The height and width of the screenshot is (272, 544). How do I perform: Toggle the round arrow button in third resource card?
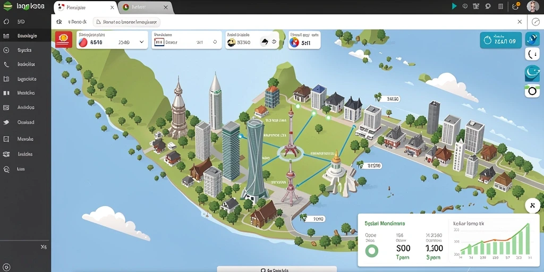point(274,41)
